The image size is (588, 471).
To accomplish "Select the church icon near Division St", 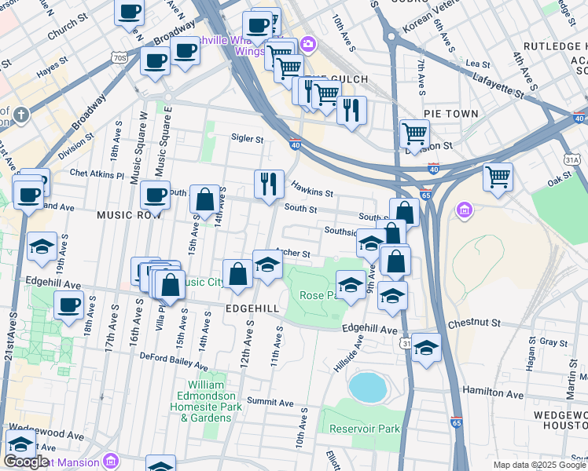I will pos(20,115).
